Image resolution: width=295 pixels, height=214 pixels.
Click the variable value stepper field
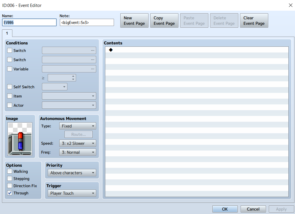click(x=62, y=78)
